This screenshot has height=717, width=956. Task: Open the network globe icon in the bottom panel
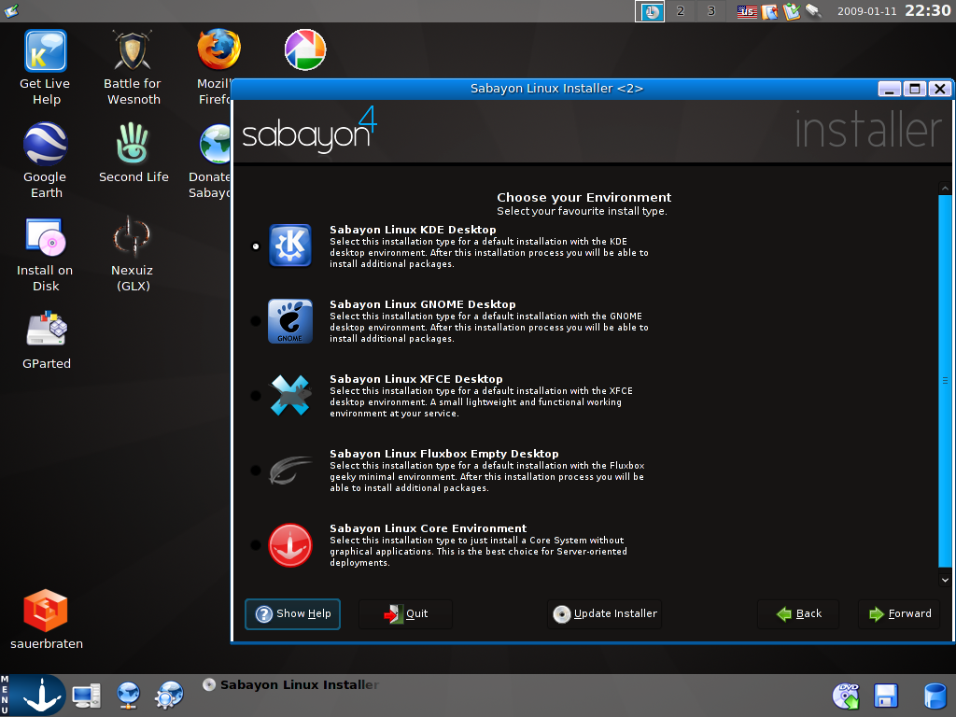pos(128,695)
